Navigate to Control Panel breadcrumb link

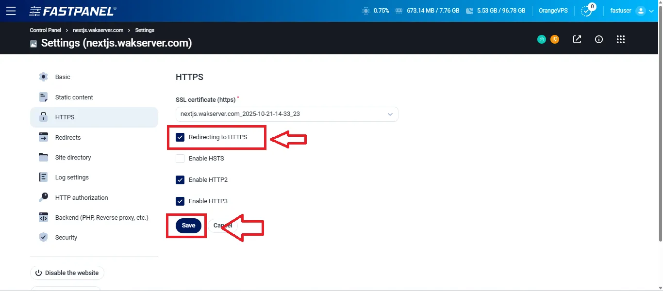45,30
